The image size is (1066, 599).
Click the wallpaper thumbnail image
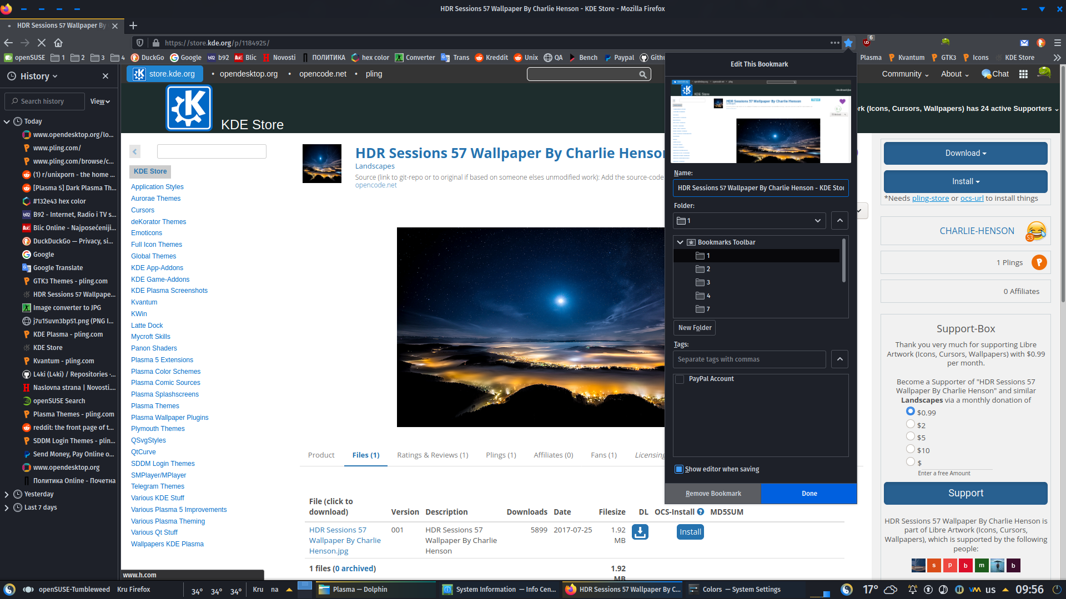click(322, 164)
